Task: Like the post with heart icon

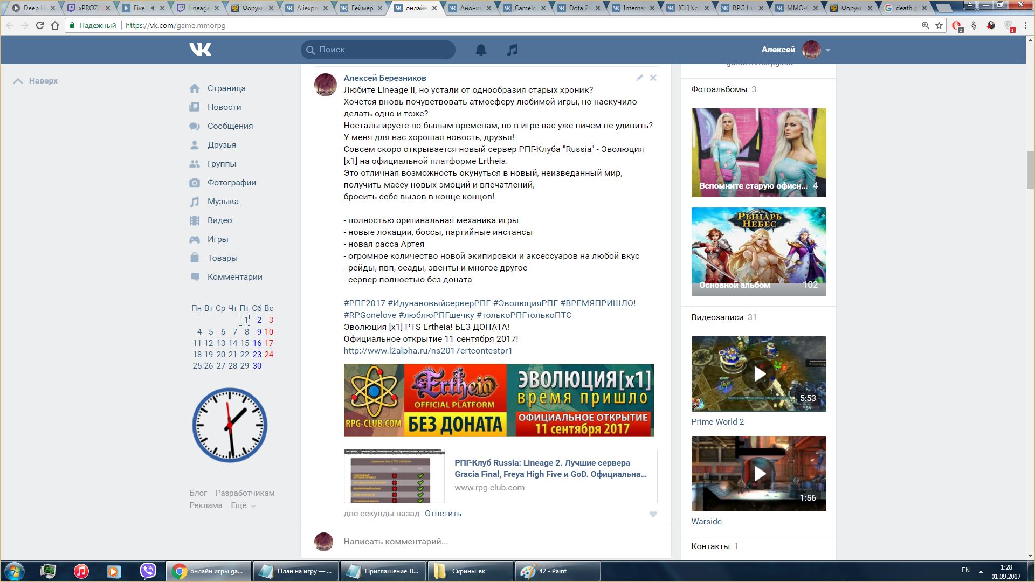Action: pos(653,514)
